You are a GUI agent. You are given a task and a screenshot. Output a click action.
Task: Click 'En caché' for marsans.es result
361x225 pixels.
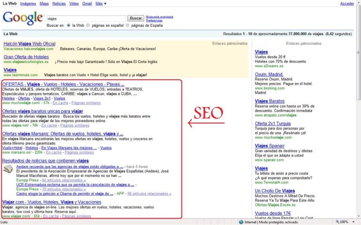coord(54,152)
